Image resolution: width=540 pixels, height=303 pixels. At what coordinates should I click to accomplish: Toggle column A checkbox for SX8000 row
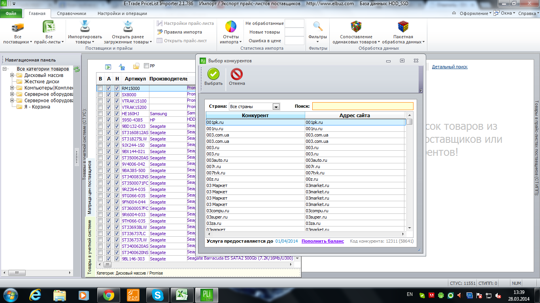tap(108, 95)
